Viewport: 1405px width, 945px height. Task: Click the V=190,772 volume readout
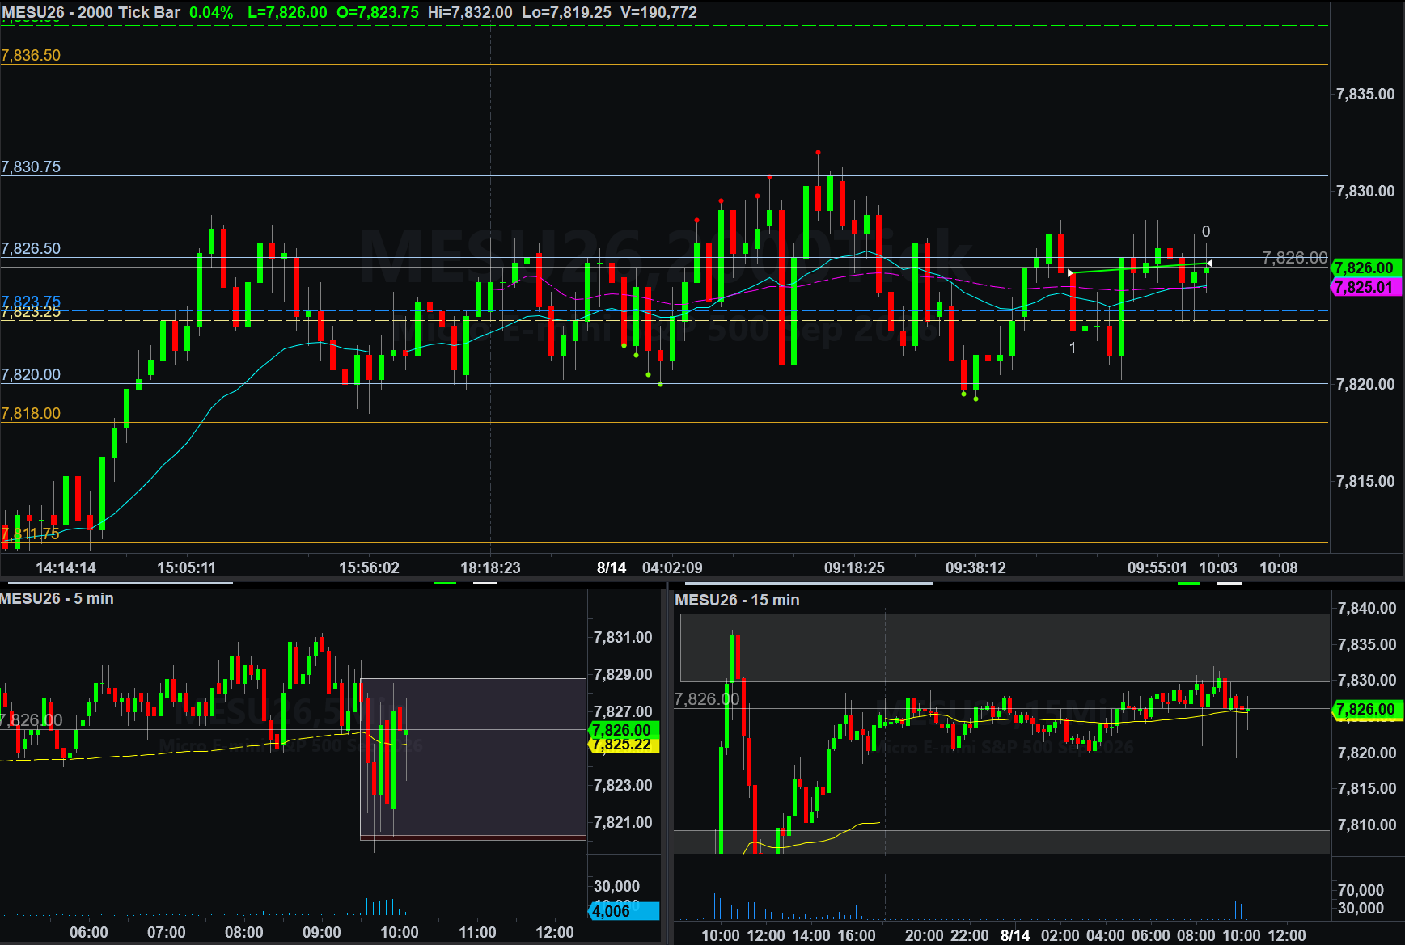tap(658, 12)
